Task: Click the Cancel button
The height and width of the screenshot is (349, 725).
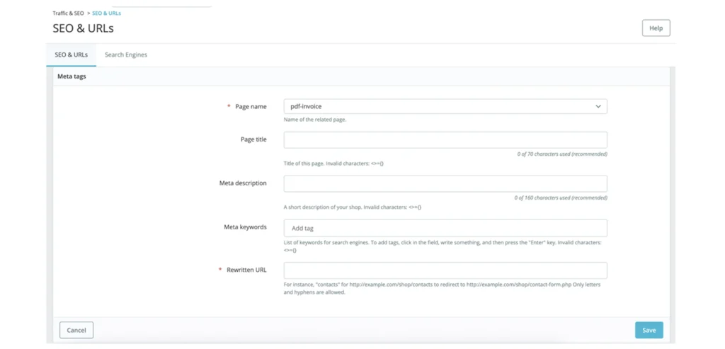Action: pos(76,330)
